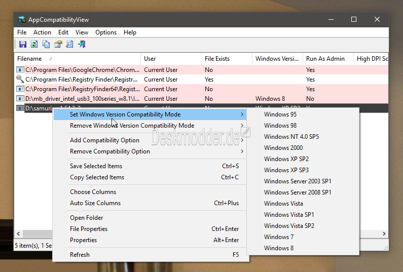
Task: Select Refresh in context menu
Action: (x=151, y=255)
